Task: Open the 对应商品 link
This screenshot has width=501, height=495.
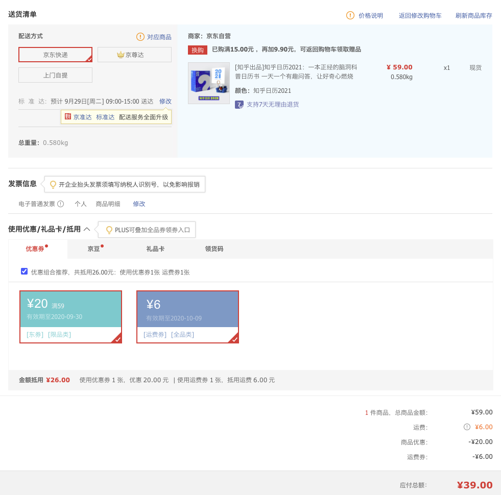Action: (159, 37)
